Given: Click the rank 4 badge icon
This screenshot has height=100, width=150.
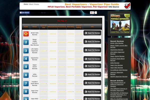Looking at the screenshot, I should 26,59.
